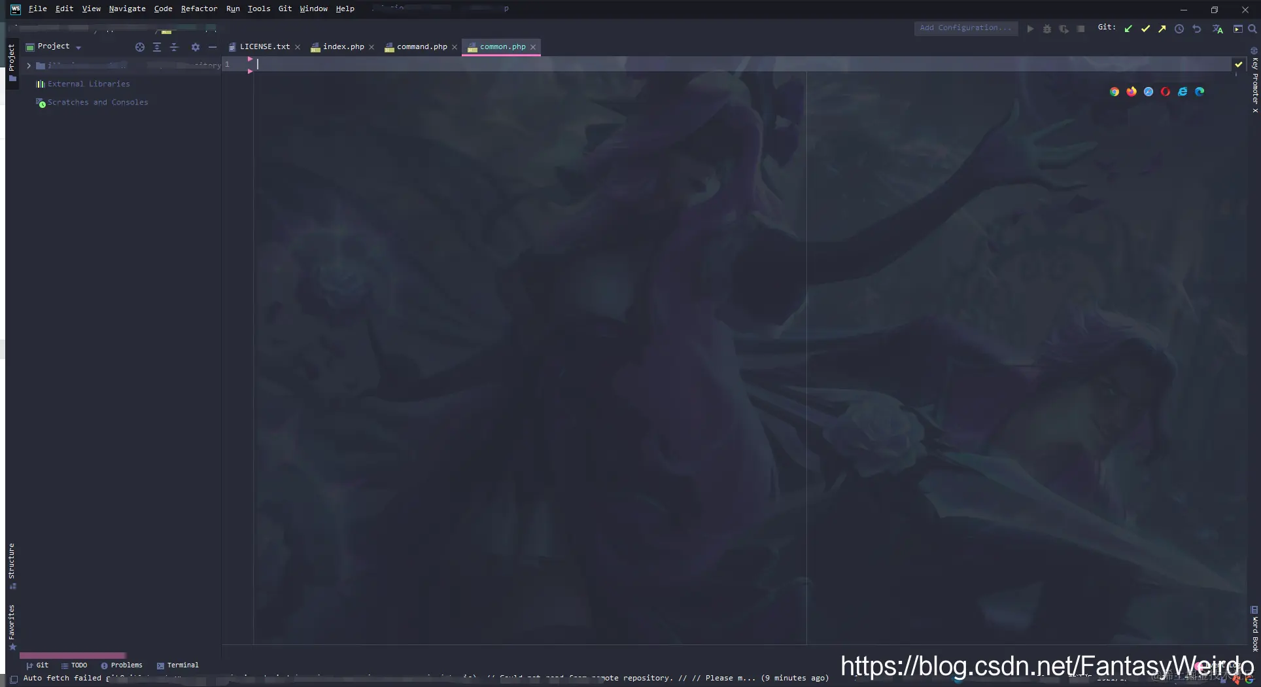Open the Edit menu
Image resolution: width=1261 pixels, height=687 pixels.
pos(64,9)
